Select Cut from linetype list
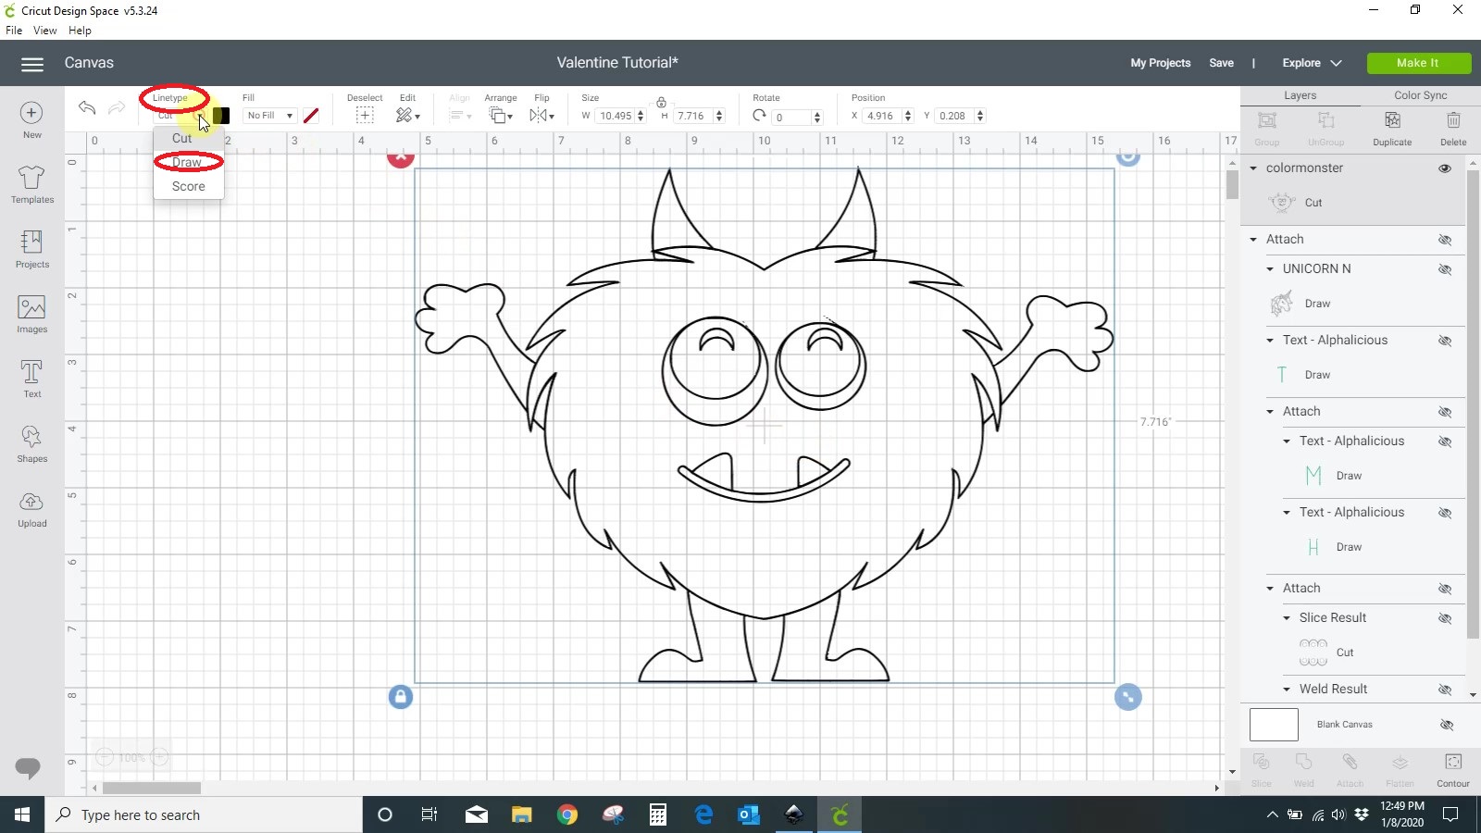Viewport: 1481px width, 833px height. [182, 138]
